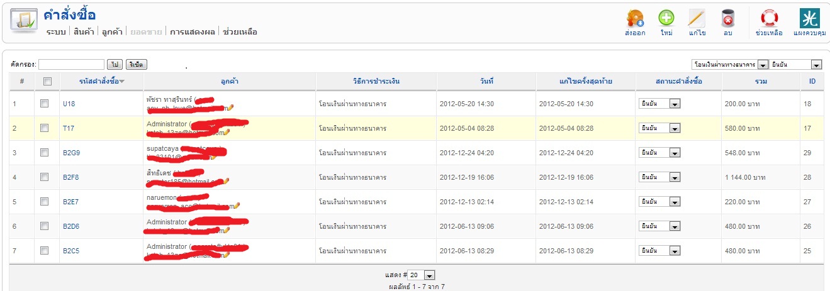The width and height of the screenshot is (830, 291).
Task: Click the ส่งออก export toolbar icon
Action: coord(635,18)
